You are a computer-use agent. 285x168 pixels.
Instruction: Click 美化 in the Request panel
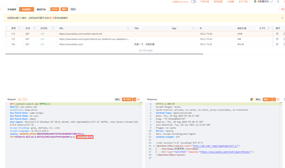117,99
